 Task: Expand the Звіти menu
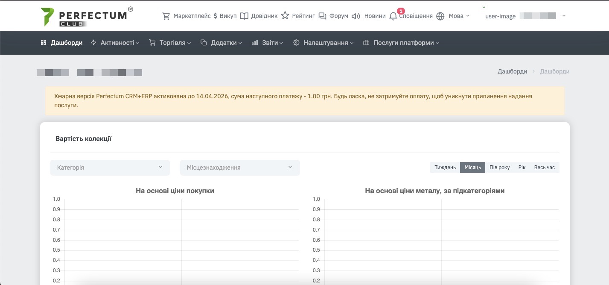pos(267,43)
